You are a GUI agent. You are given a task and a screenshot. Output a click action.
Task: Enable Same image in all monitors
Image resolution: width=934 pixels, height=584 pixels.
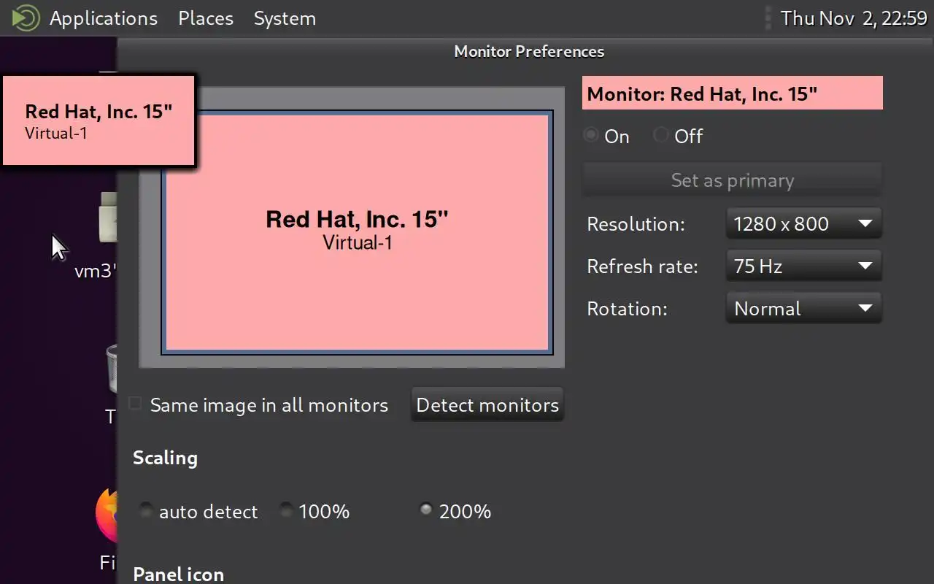tap(135, 404)
